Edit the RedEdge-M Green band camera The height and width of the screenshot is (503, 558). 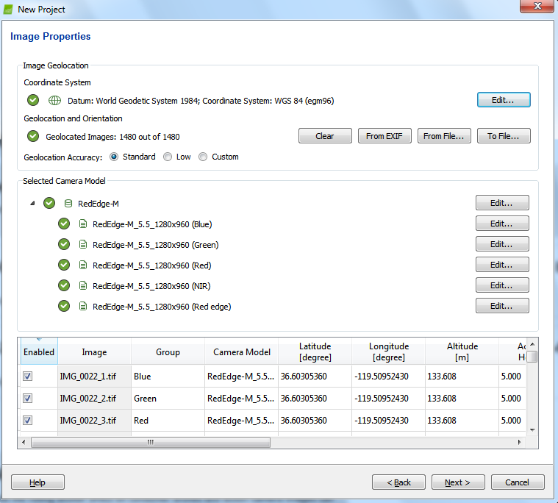[502, 244]
